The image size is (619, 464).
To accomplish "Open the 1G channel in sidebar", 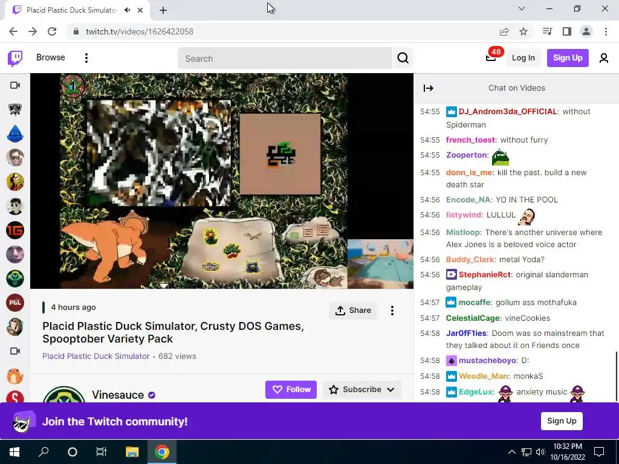I will point(15,230).
